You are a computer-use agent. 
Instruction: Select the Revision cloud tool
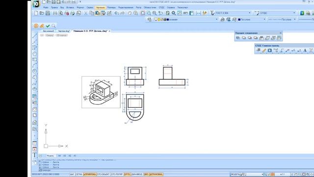(35, 77)
